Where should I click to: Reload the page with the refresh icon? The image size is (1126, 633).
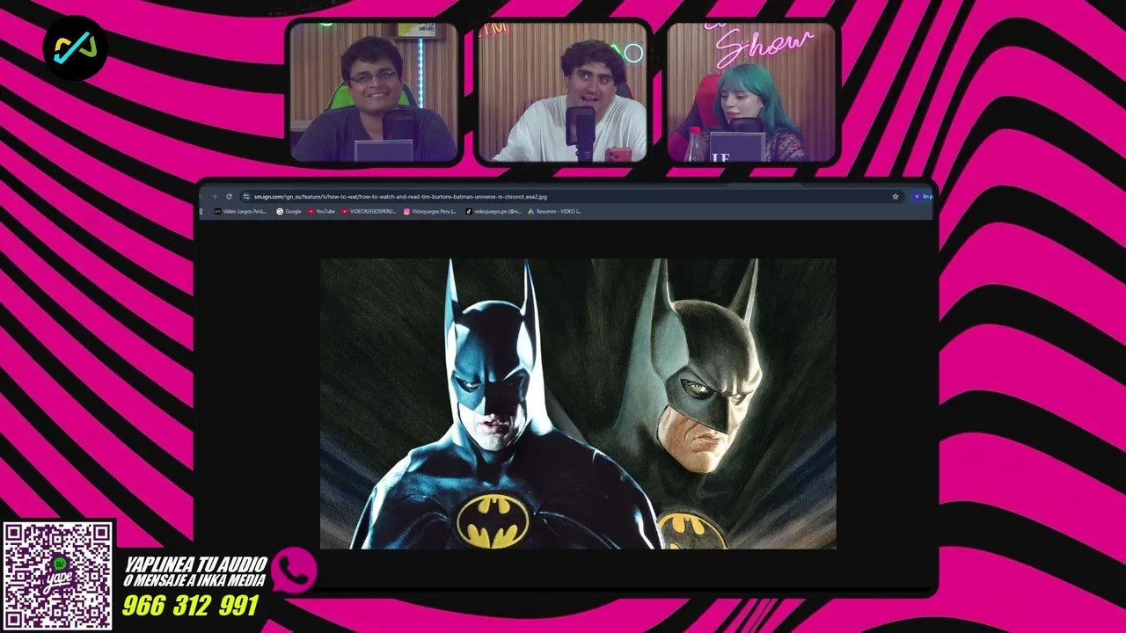[229, 197]
